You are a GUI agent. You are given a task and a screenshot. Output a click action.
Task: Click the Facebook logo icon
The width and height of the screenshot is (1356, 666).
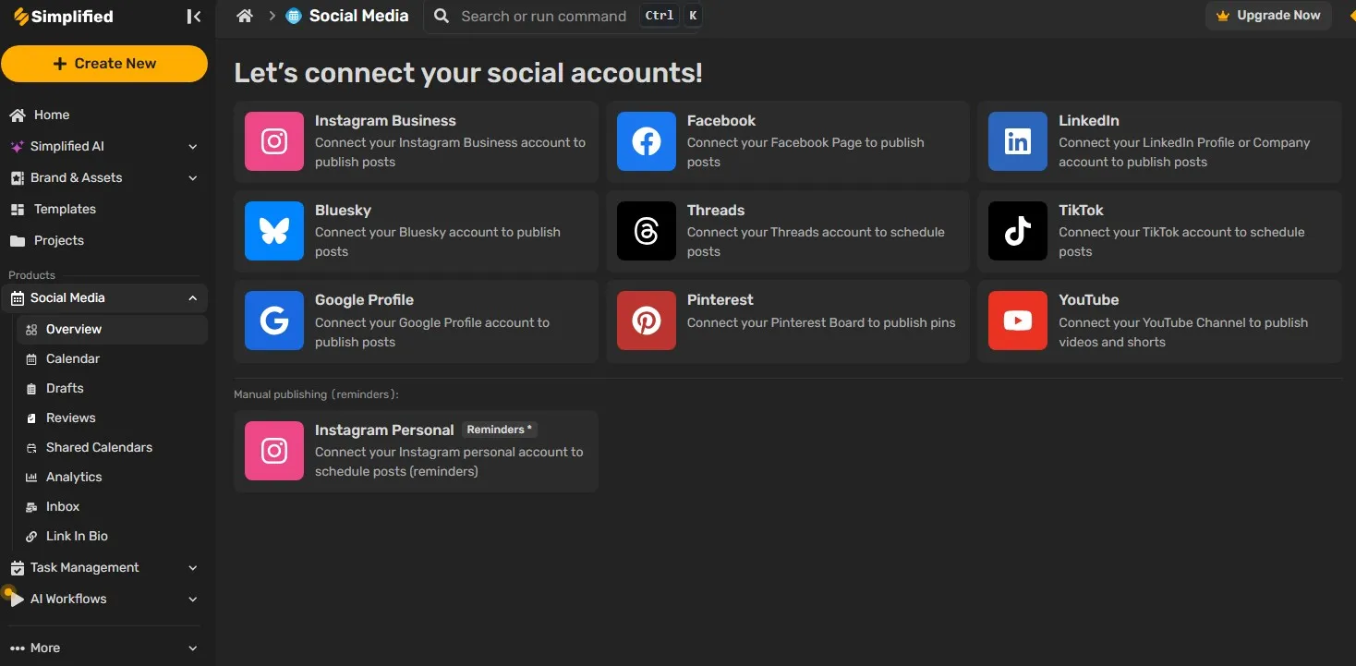click(647, 141)
